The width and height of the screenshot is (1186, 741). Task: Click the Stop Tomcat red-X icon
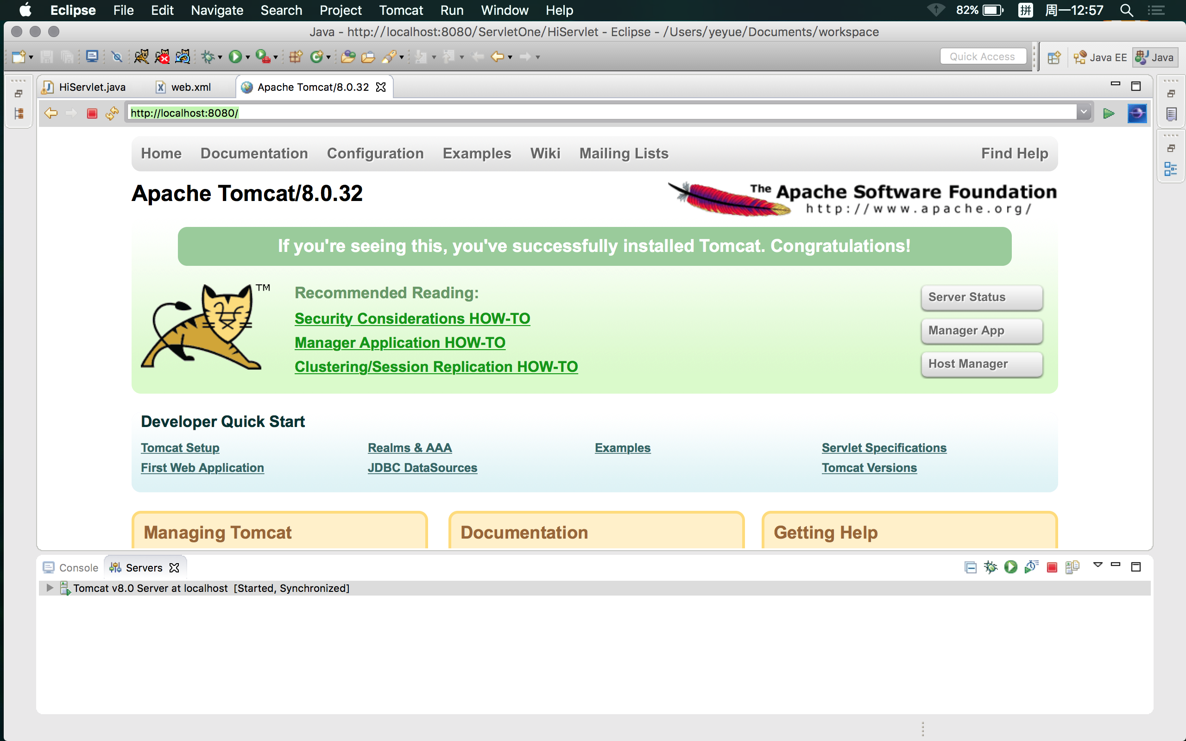[162, 57]
